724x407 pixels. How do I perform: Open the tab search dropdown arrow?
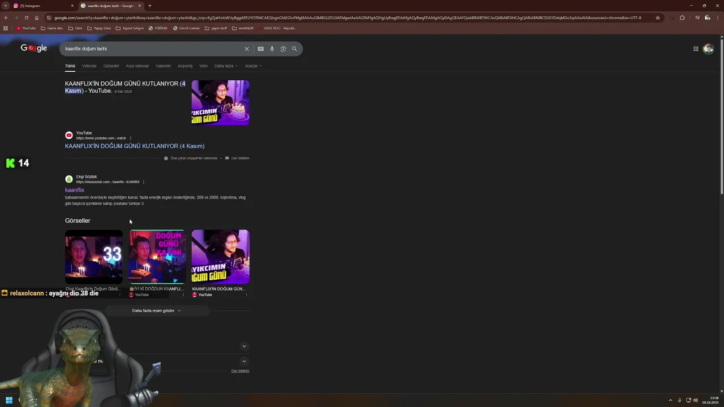click(5, 6)
